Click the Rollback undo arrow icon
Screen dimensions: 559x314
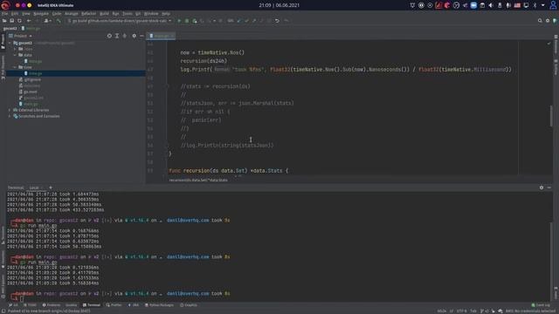[x=277, y=21]
